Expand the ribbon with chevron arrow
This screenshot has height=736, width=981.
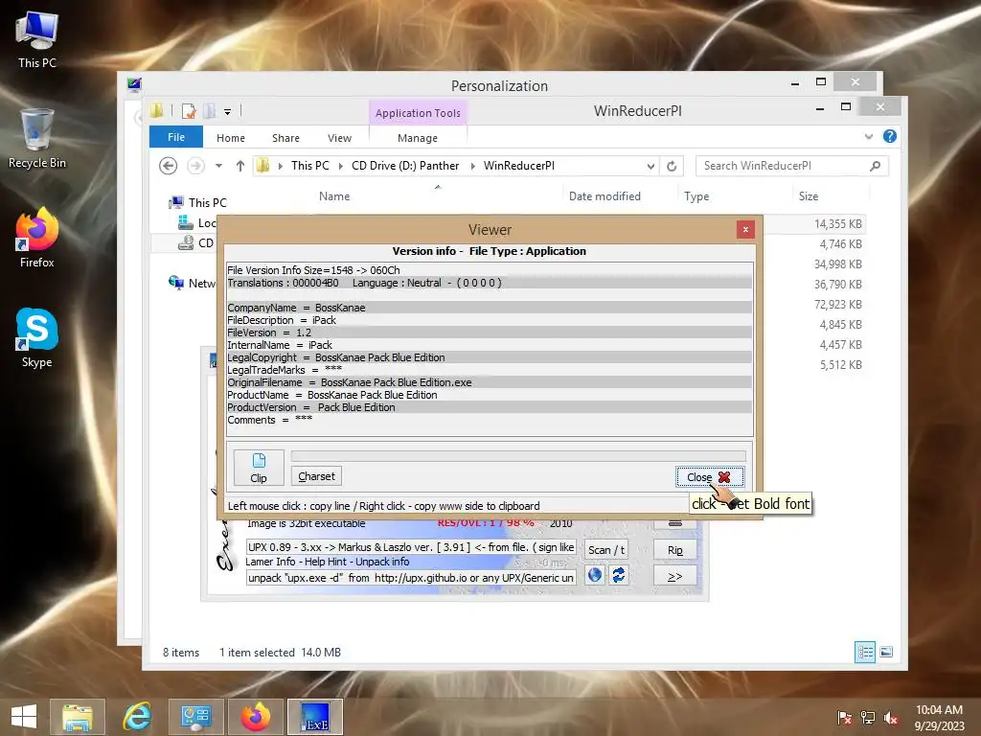tap(868, 136)
